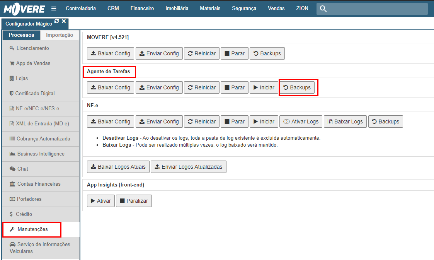Click the App Insights (front-end) heading
Screen dimensions: 434x260
pos(116,185)
